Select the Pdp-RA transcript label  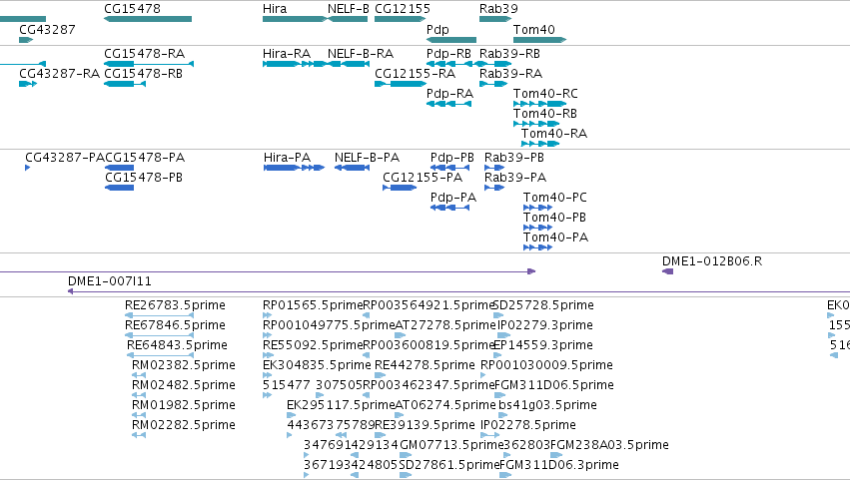coord(449,94)
